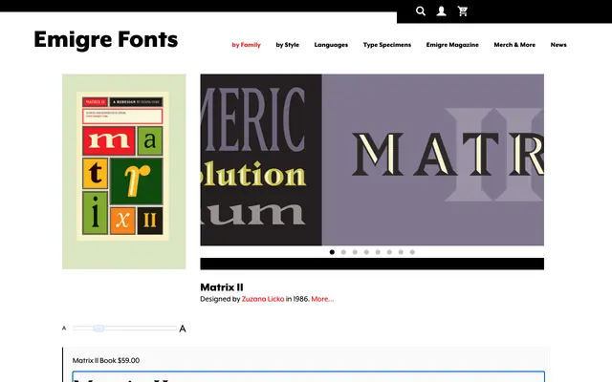Open Type Specimens menu item
Viewport: 612px width, 382px height.
pyautogui.click(x=387, y=45)
